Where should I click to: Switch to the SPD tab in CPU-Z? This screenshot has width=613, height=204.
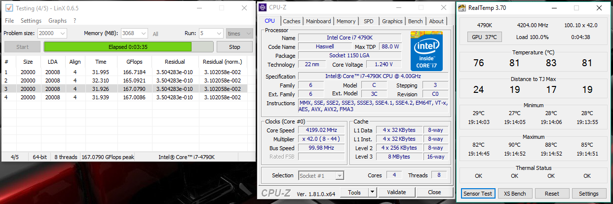click(x=369, y=21)
